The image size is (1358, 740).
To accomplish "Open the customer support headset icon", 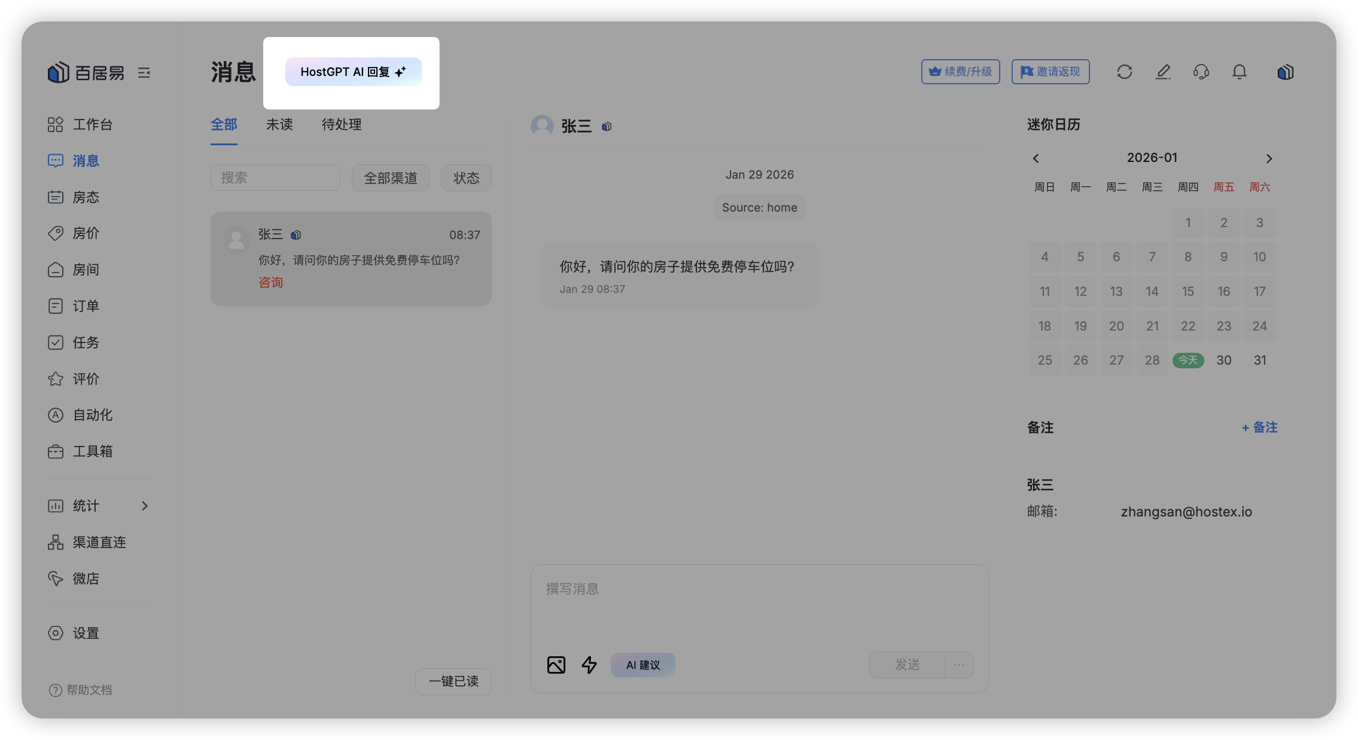I will click(1201, 72).
